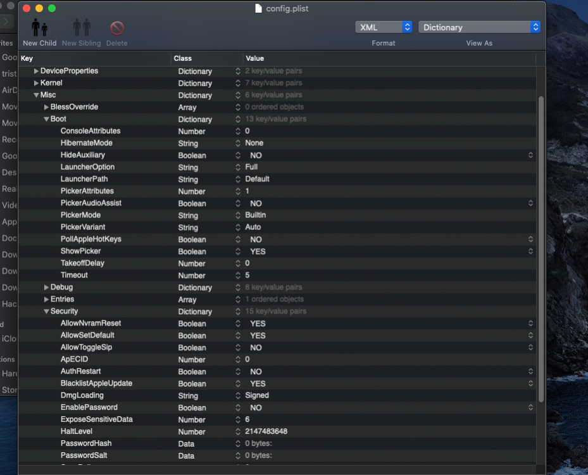The height and width of the screenshot is (475, 588).
Task: Click the PickerMode value Builtin
Action: 255,215
